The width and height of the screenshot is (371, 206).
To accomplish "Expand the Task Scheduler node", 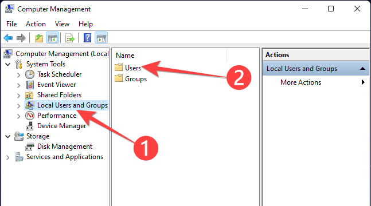I will point(19,75).
